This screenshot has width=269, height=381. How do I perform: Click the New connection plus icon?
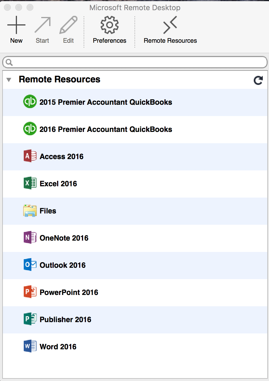[x=16, y=25]
